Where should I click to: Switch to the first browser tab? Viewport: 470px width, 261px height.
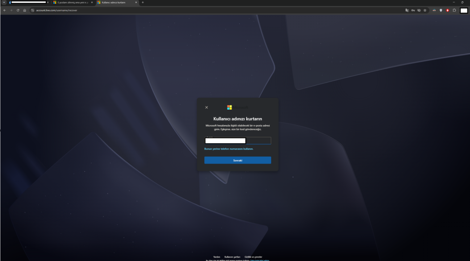tap(29, 2)
